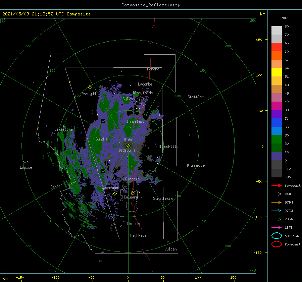Click the Banff map label

[x=55, y=187]
